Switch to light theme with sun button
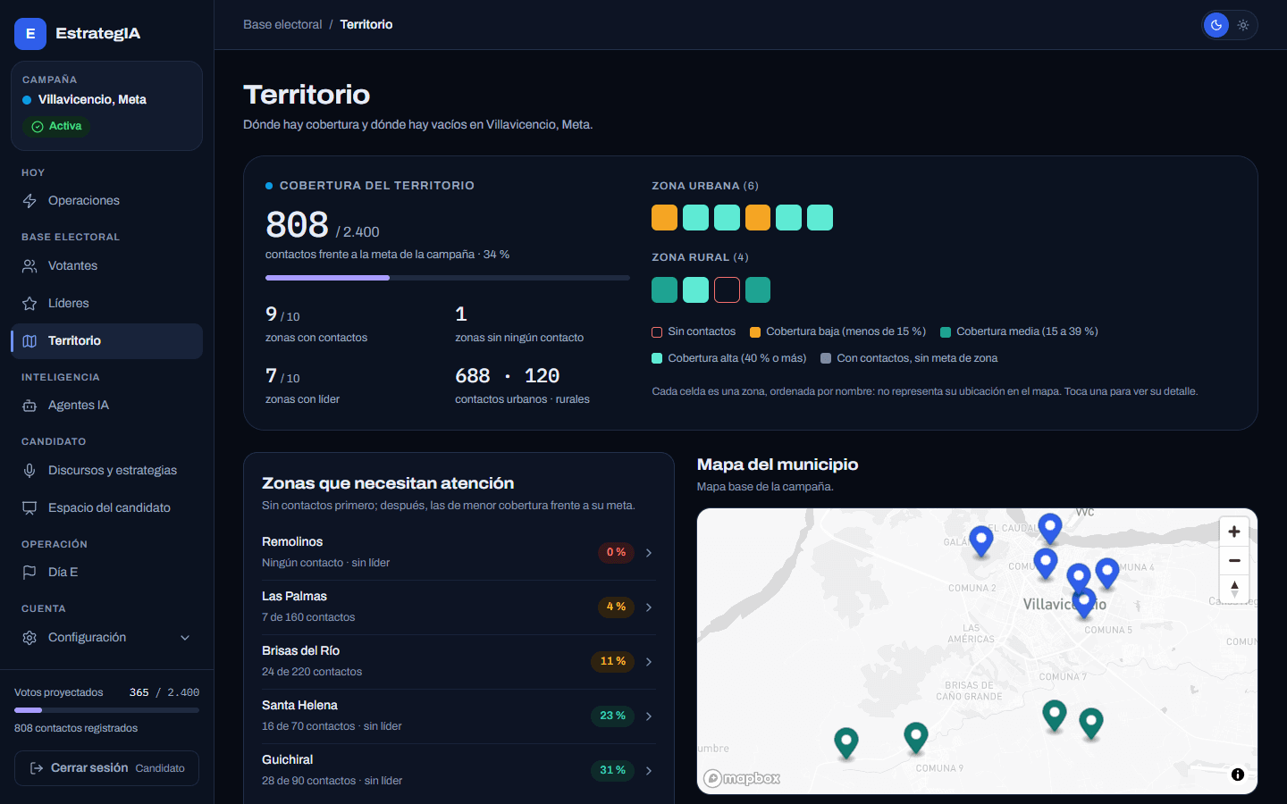The height and width of the screenshot is (804, 1287). click(x=1243, y=25)
